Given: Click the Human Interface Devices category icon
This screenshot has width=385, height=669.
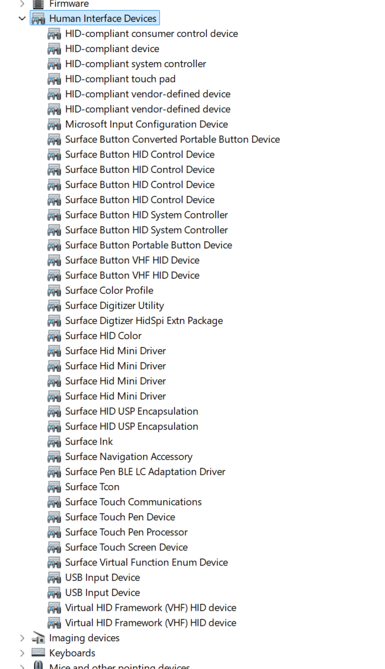Looking at the screenshot, I should [38, 18].
